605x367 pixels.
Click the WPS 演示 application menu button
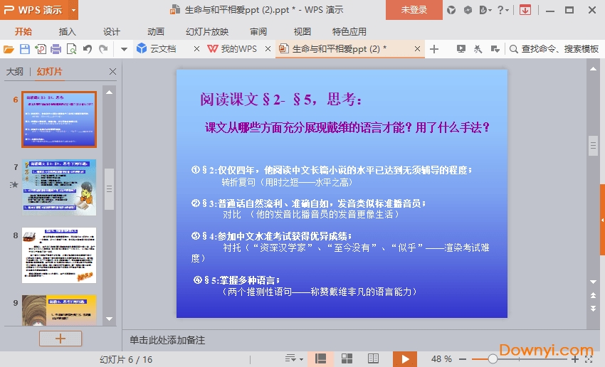(x=34, y=10)
